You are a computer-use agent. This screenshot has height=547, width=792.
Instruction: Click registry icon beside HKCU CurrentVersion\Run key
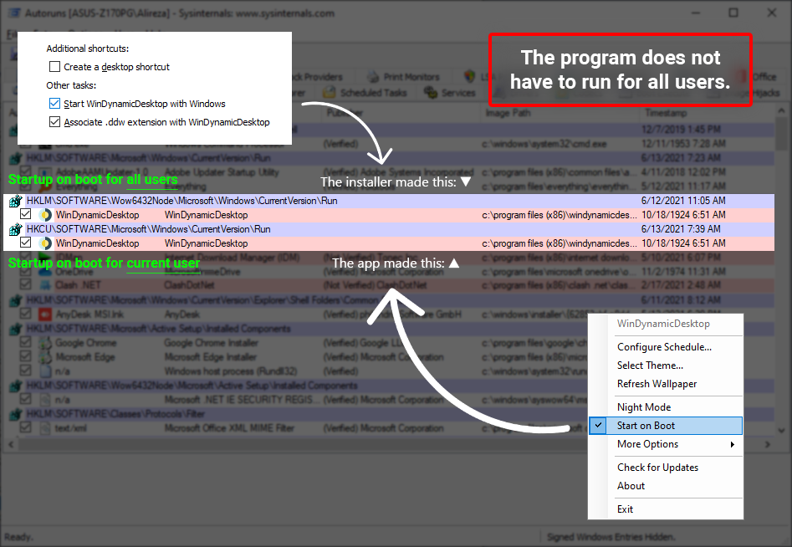tap(16, 229)
